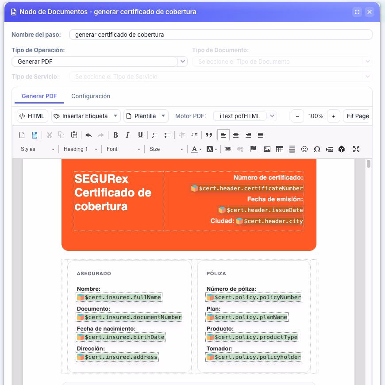The width and height of the screenshot is (385, 385).
Task: Edit the Nombre del paso field
Action: pyautogui.click(x=220, y=35)
